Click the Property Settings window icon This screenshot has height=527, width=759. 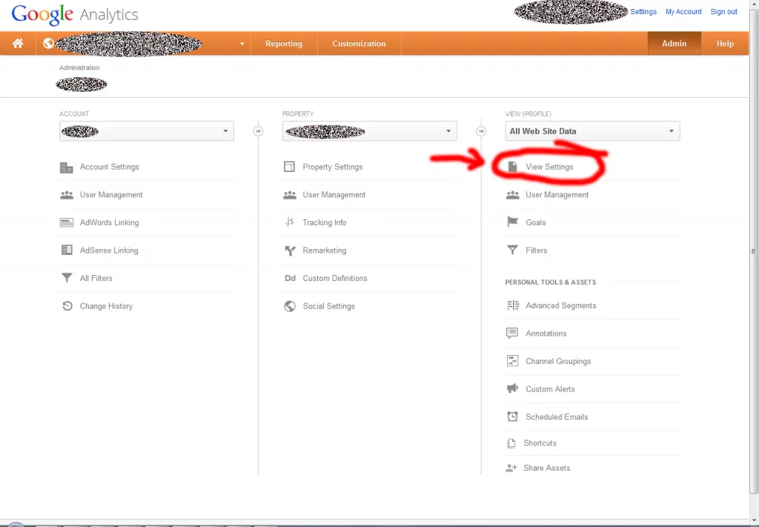(289, 167)
